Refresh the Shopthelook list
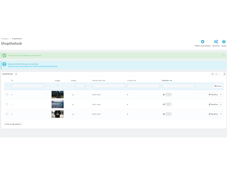227x174 pixels. coord(216,74)
